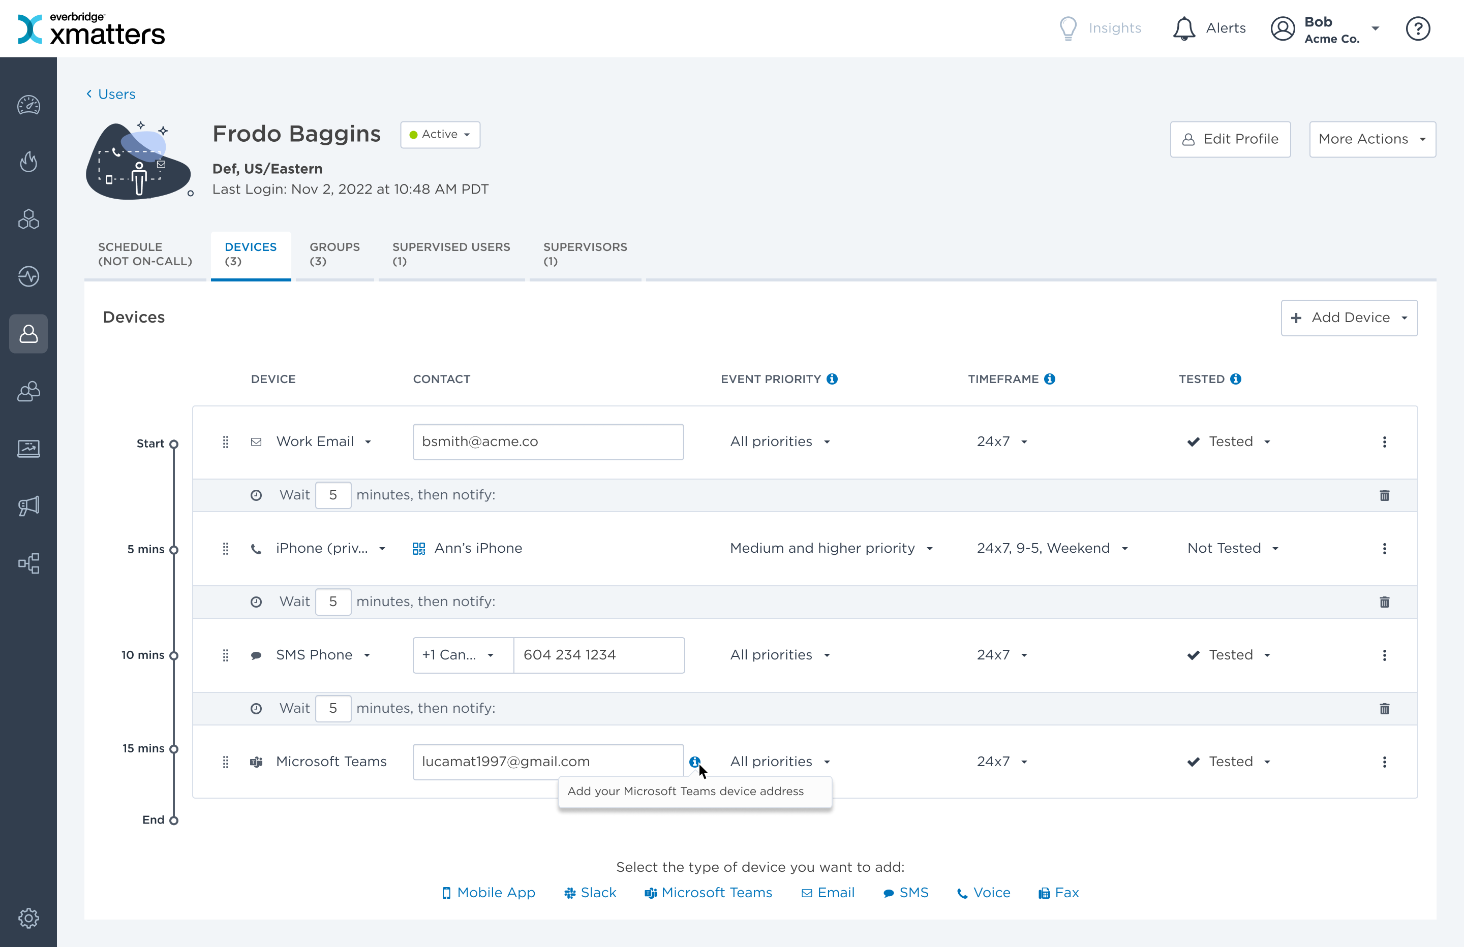This screenshot has width=1464, height=947.
Task: Switch to Schedule (Not On-Call) tab
Action: click(145, 254)
